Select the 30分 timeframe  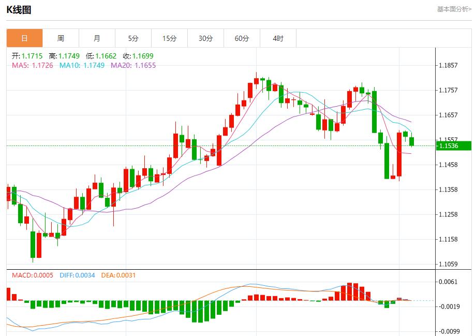click(205, 37)
